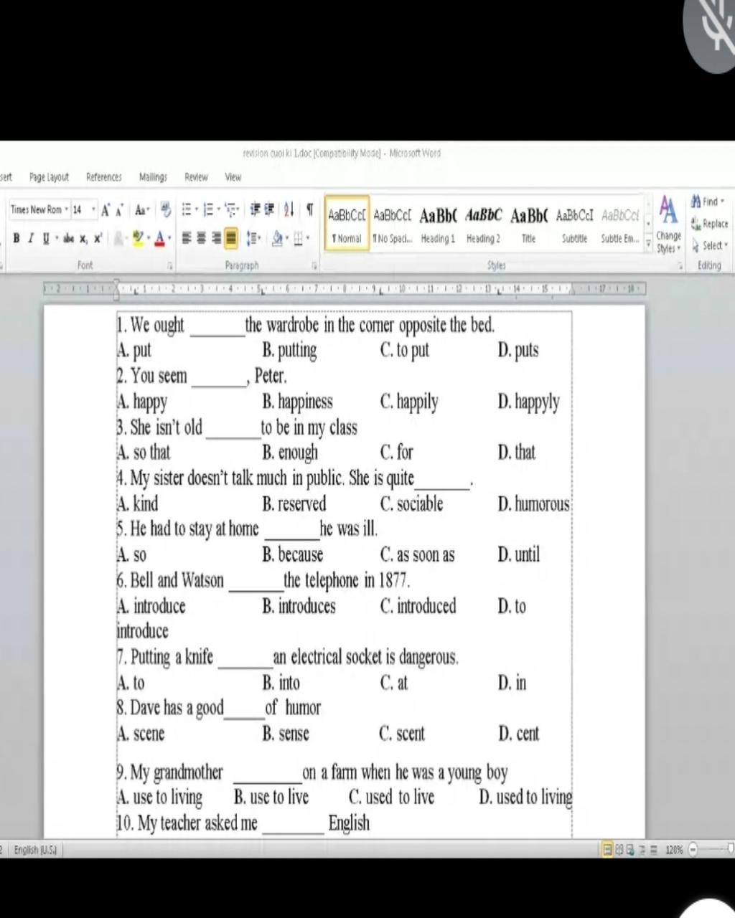Align text right
Viewport: 735px width, 918px height.
(216, 238)
